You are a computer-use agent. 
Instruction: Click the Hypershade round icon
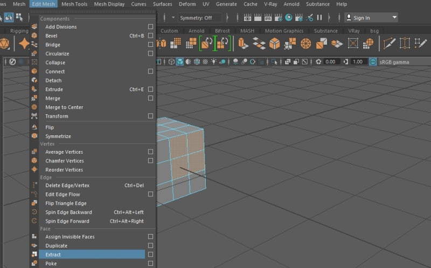(x=289, y=18)
